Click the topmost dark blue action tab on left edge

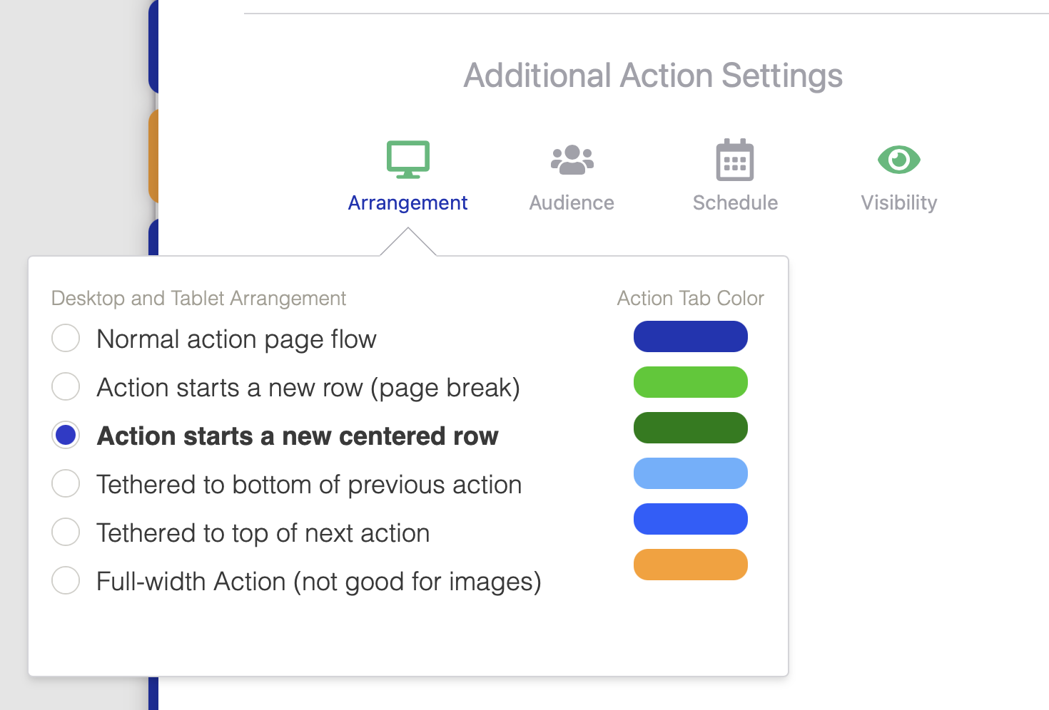tap(153, 46)
